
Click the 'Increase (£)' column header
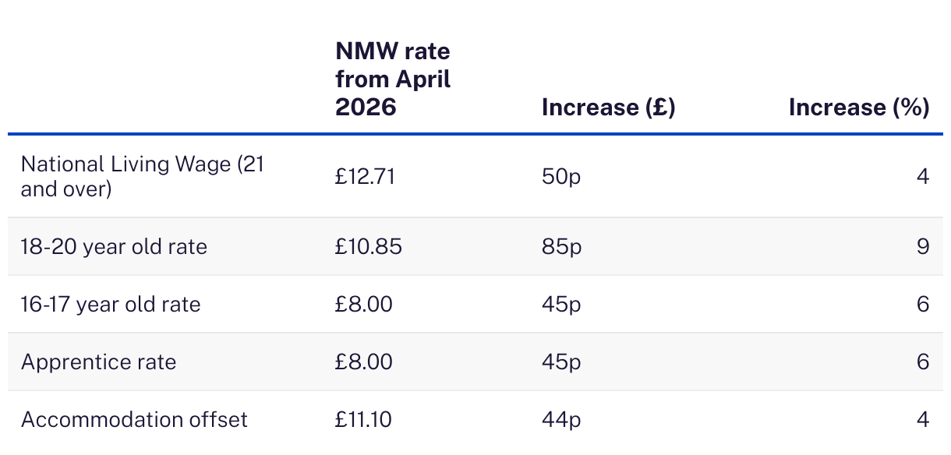(608, 108)
